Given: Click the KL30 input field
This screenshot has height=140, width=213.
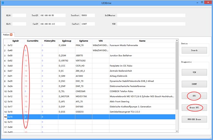Looking at the screenshot, I should [x=19, y=15].
